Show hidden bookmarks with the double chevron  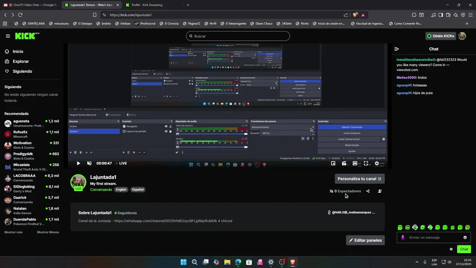point(467,23)
